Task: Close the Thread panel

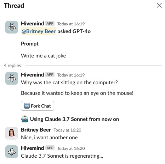Action: tap(159, 5)
